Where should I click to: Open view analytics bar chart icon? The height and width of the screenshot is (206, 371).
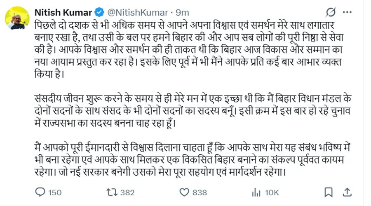pyautogui.click(x=256, y=192)
